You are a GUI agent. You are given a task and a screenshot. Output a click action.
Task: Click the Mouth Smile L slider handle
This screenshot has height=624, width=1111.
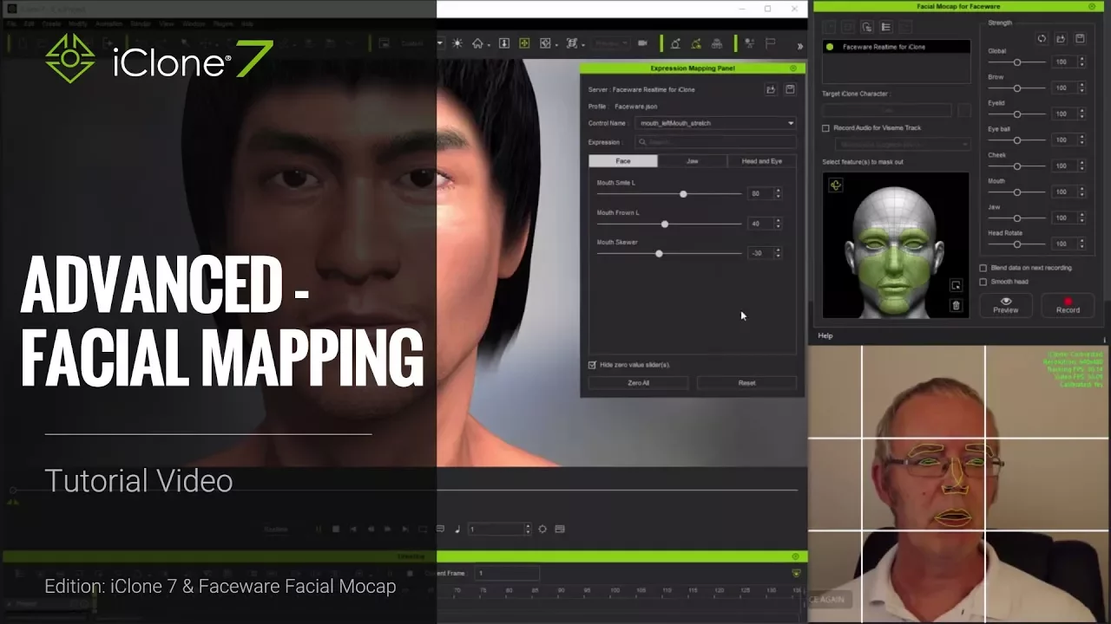point(683,194)
